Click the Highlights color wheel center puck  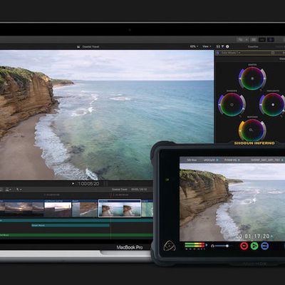click(x=273, y=105)
